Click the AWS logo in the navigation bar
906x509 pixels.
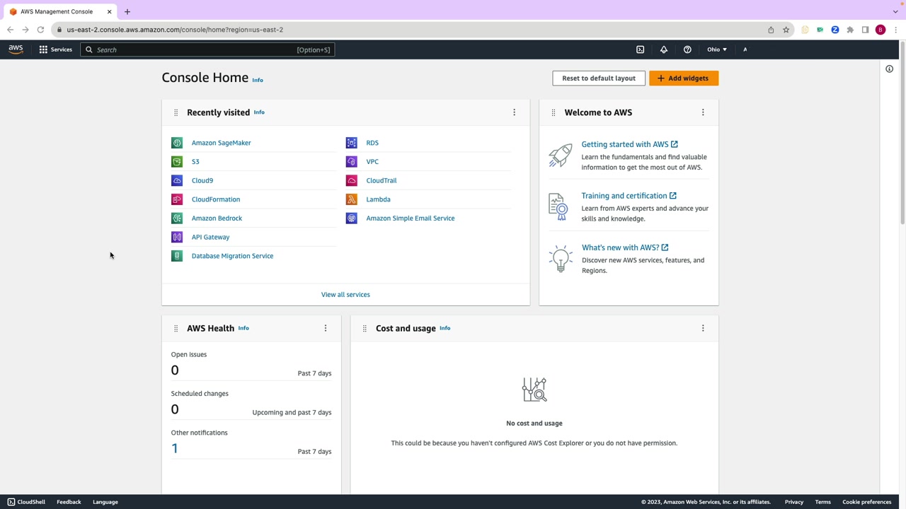pos(16,49)
